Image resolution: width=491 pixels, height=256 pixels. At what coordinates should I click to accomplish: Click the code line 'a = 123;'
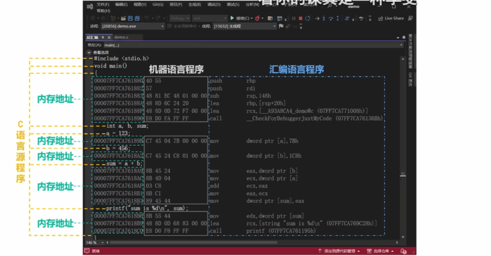pos(118,133)
